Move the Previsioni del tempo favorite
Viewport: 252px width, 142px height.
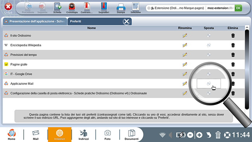pyautogui.click(x=209, y=55)
